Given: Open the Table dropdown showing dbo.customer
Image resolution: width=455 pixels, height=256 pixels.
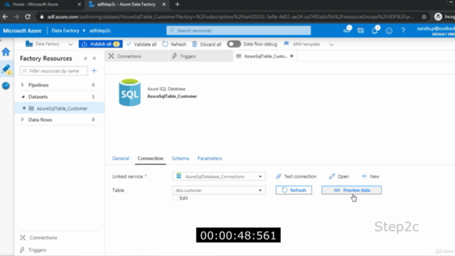Looking at the screenshot, I should click(x=219, y=191).
